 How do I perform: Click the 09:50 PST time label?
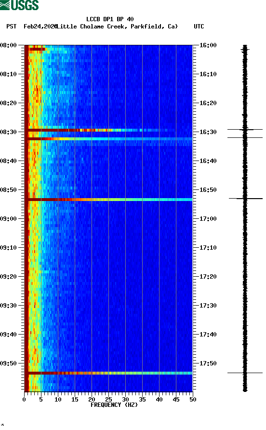(8, 363)
